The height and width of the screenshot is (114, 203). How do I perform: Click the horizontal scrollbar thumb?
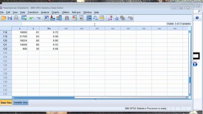(x=44, y=97)
